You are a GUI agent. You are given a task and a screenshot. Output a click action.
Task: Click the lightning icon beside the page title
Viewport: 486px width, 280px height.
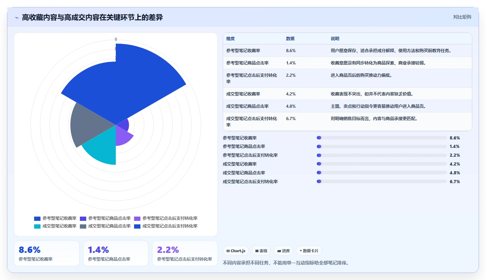17,18
